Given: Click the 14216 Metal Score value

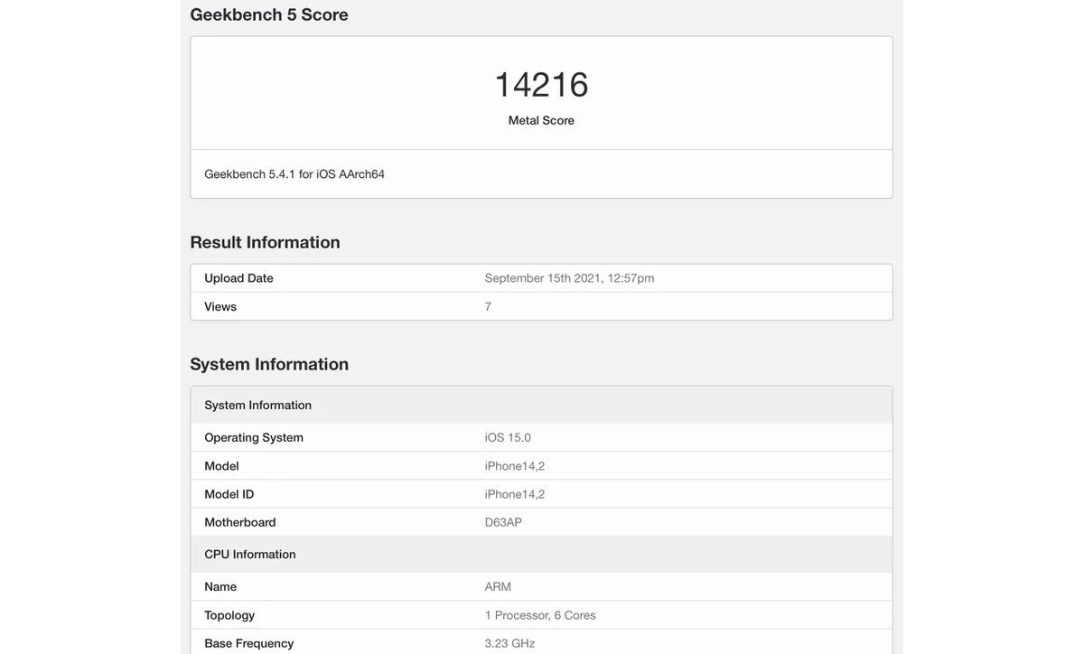Looking at the screenshot, I should (x=540, y=84).
